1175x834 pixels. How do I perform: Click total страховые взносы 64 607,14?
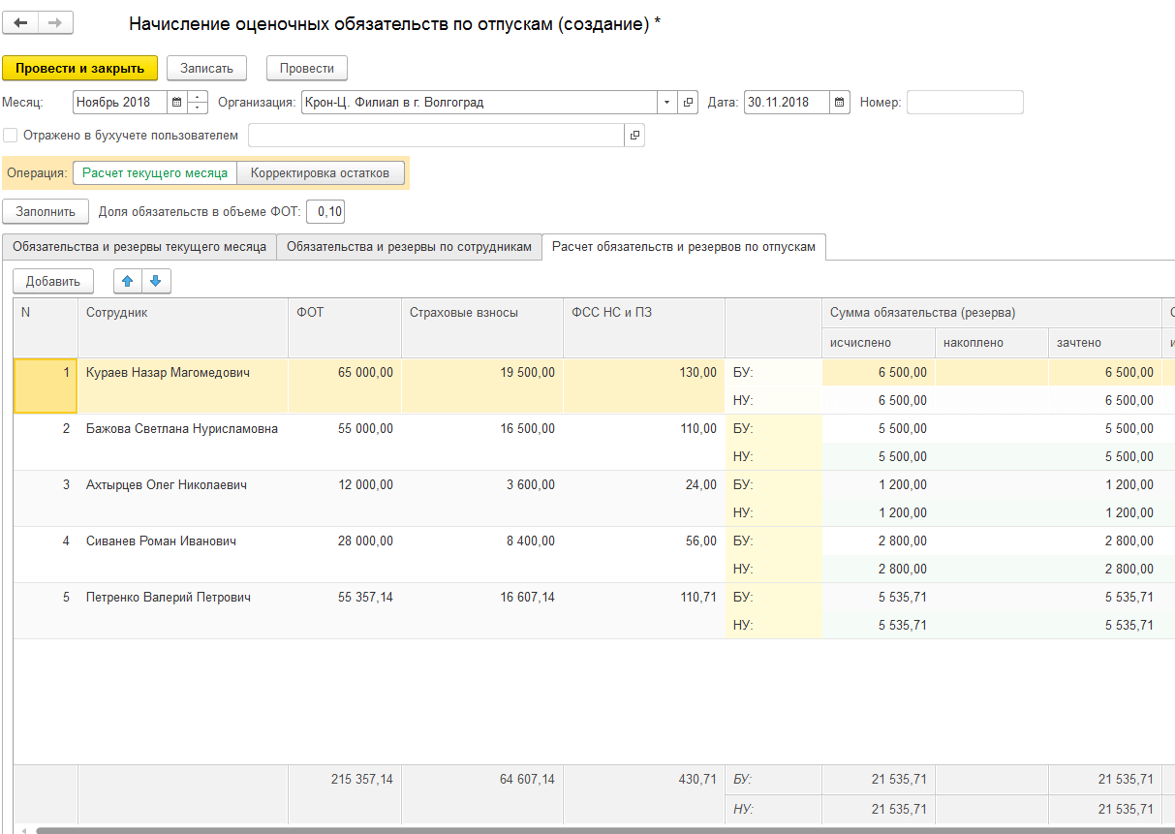528,779
